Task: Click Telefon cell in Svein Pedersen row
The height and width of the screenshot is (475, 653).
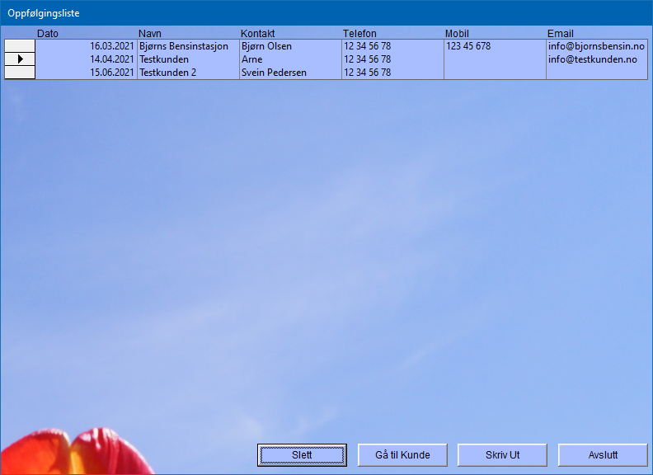Action: coord(392,73)
